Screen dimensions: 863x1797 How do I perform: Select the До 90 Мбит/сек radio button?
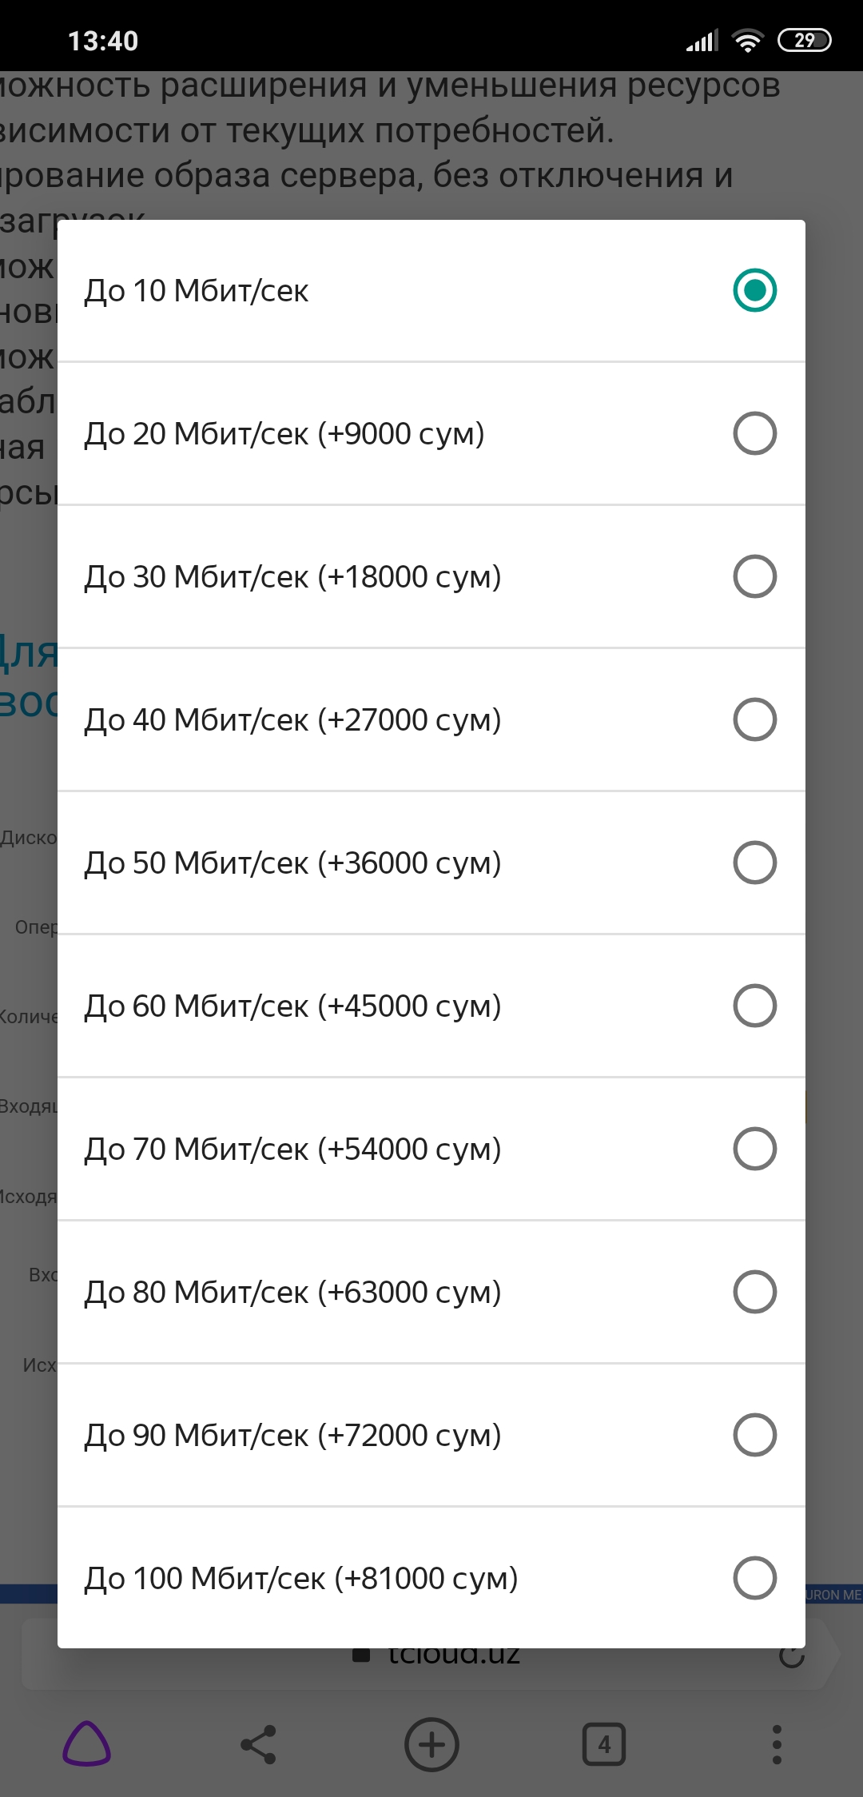754,1435
